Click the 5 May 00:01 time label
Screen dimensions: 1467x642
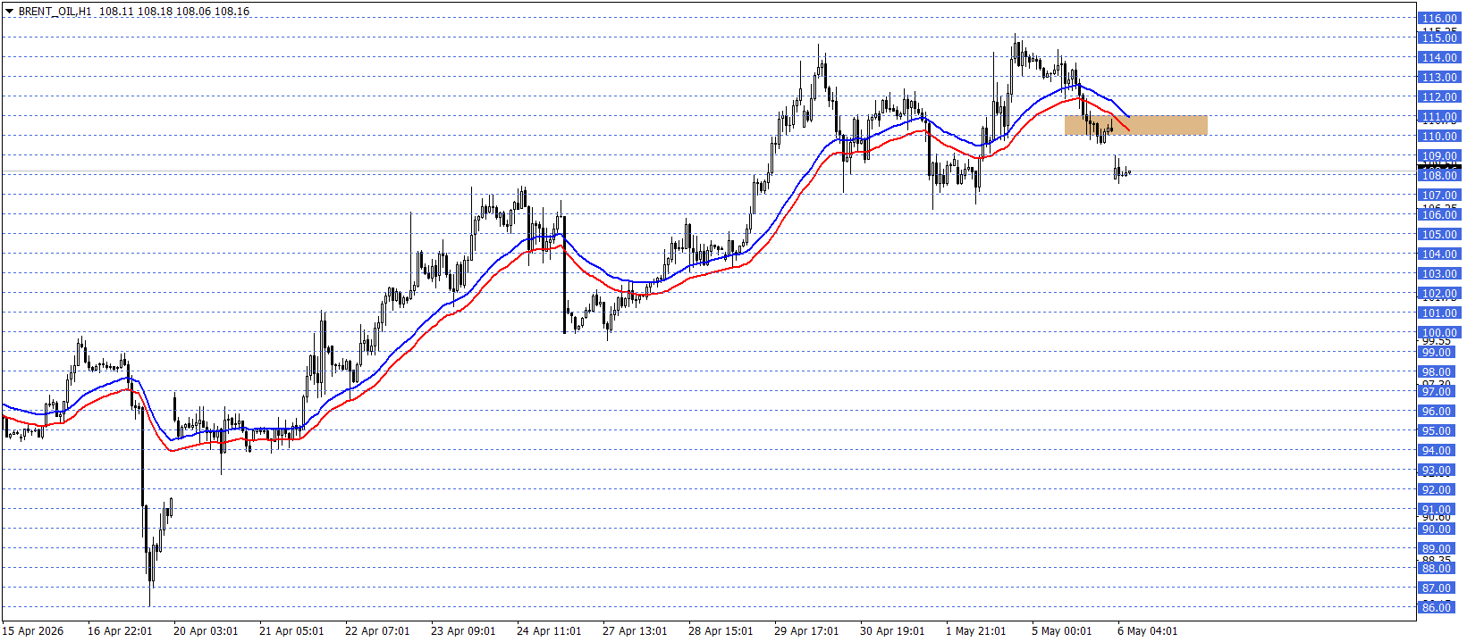[1062, 631]
